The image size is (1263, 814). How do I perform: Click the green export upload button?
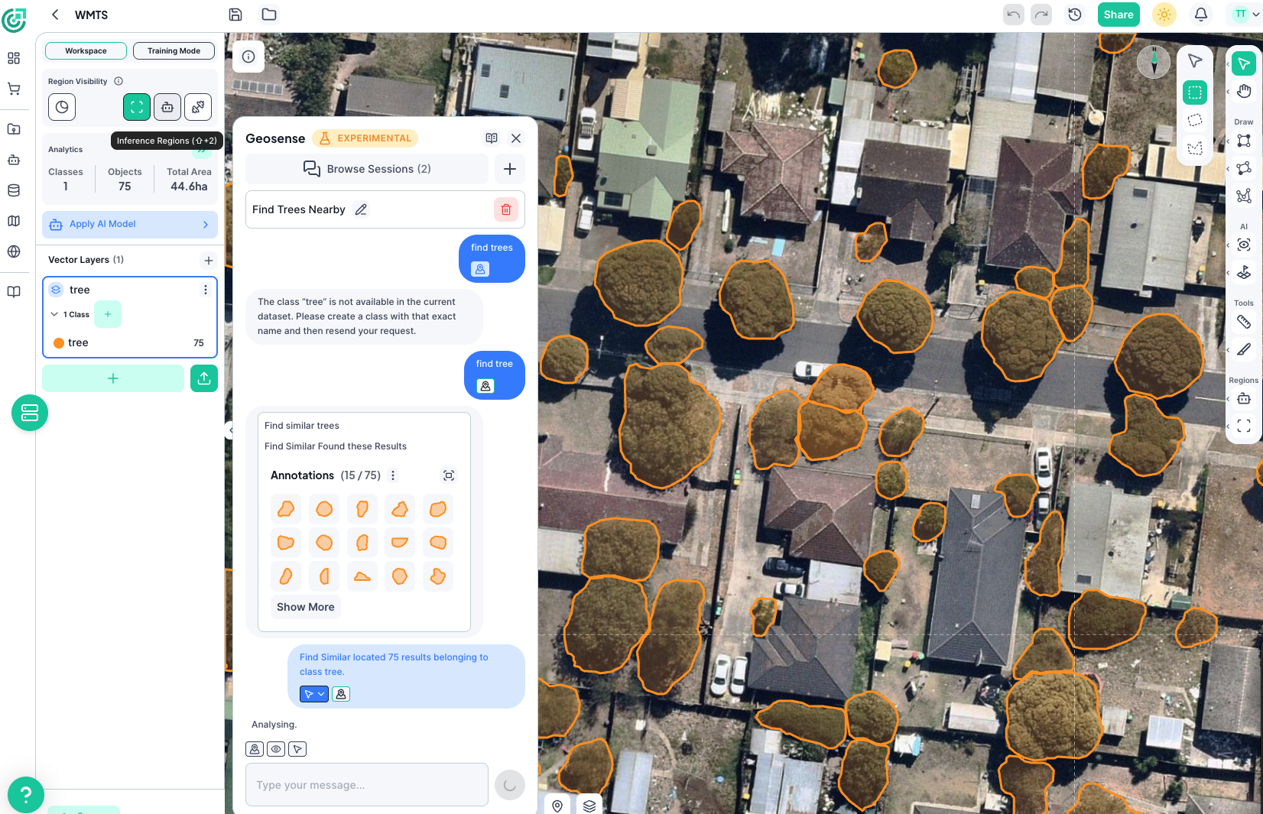pyautogui.click(x=204, y=378)
